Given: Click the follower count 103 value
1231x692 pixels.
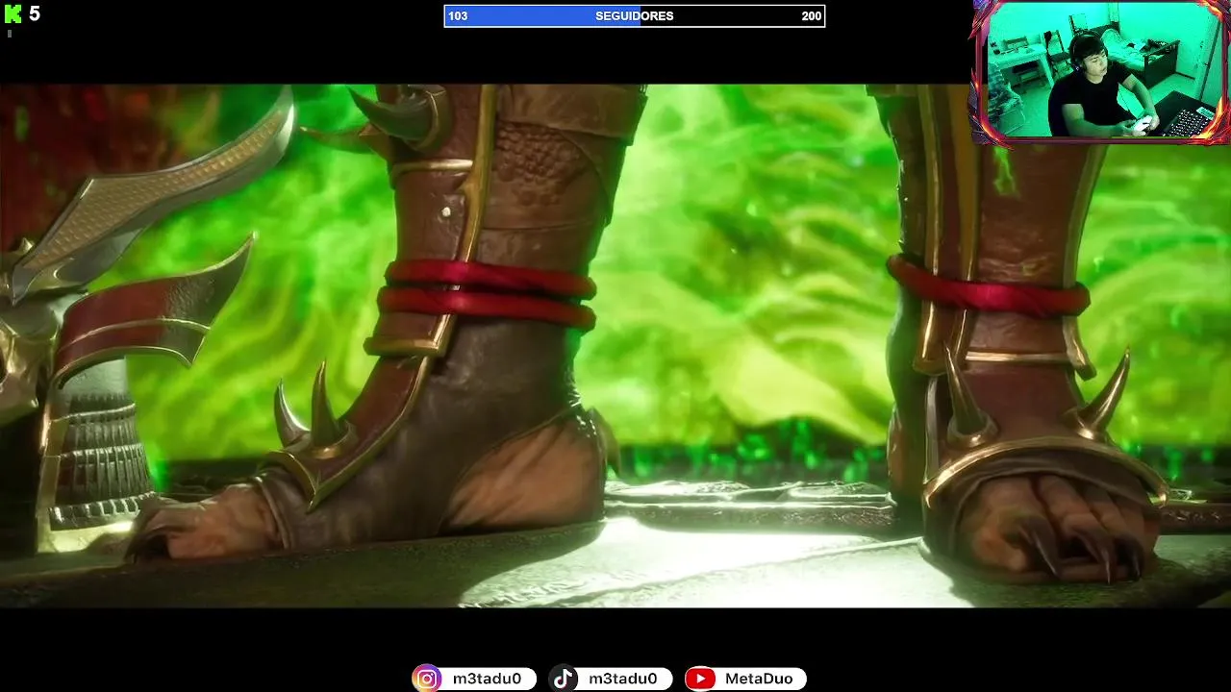Looking at the screenshot, I should (458, 16).
